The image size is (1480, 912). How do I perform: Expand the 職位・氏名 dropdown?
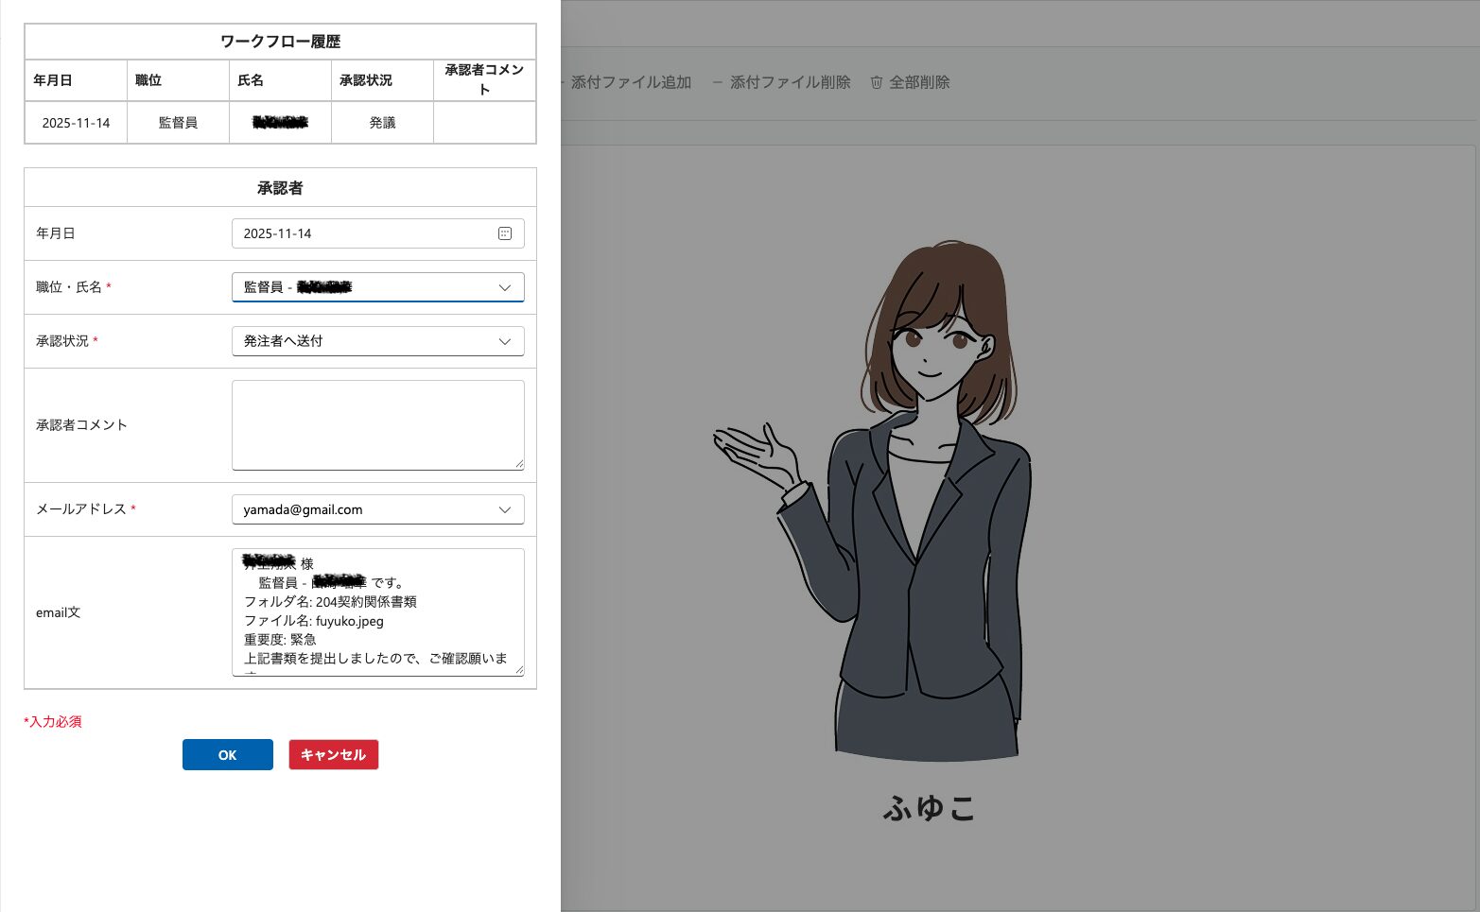(x=504, y=287)
